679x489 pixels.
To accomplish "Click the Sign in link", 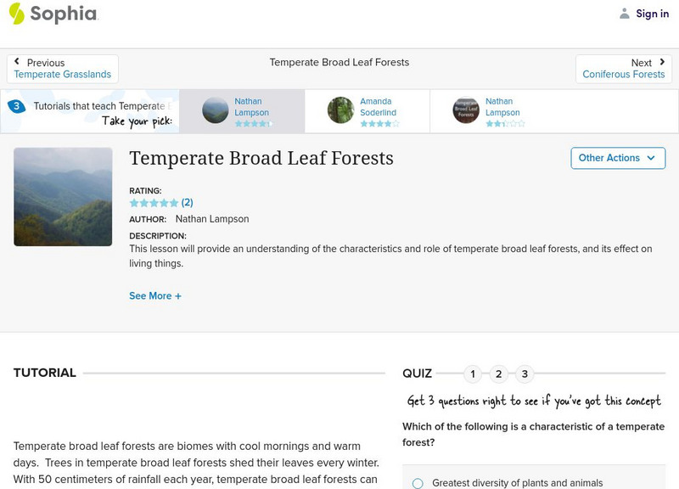I will [x=653, y=14].
